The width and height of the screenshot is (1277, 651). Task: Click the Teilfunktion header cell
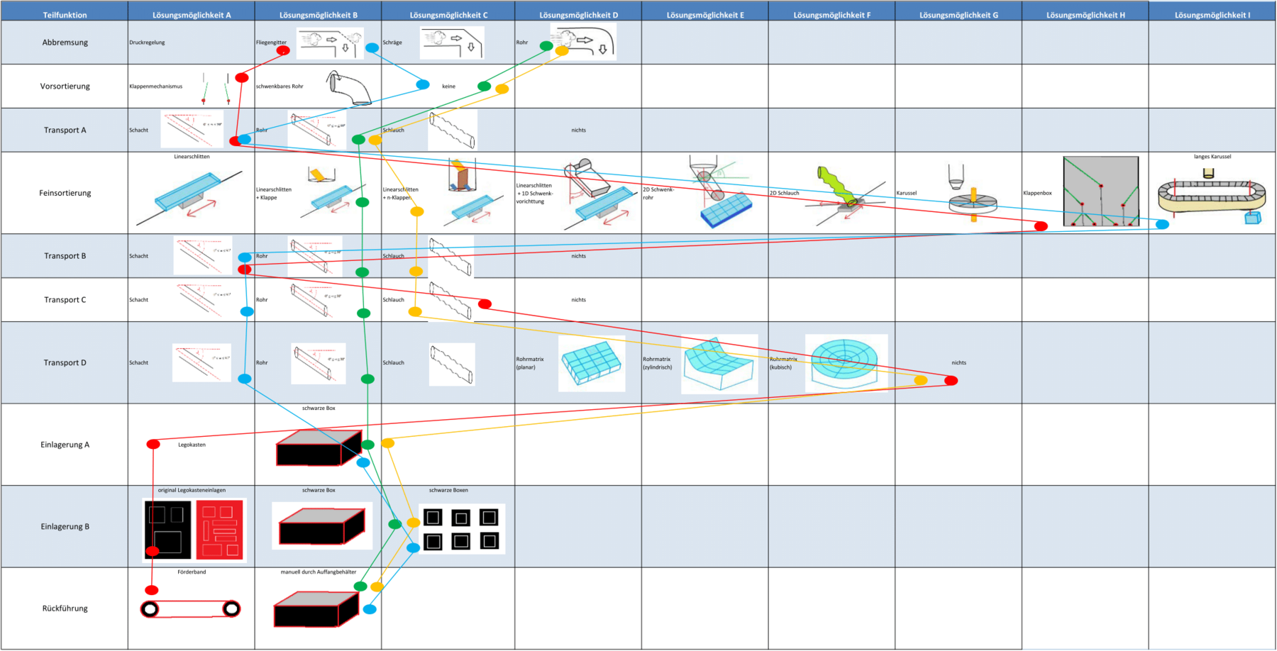pyautogui.click(x=65, y=15)
